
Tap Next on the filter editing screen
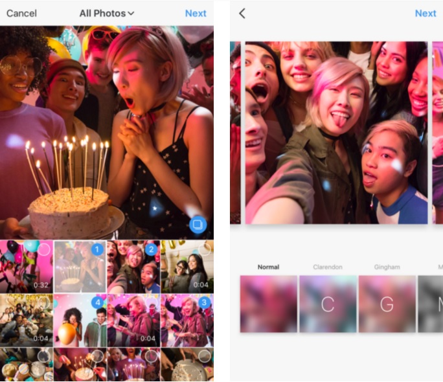[426, 13]
